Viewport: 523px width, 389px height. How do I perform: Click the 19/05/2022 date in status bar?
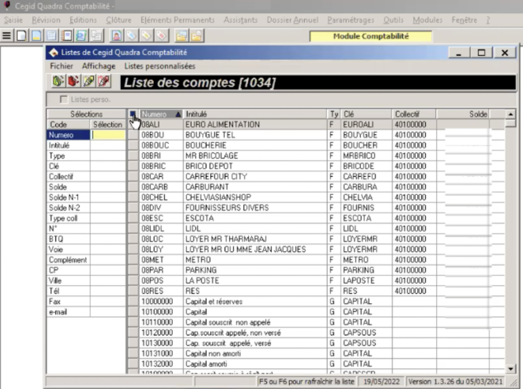(381, 381)
